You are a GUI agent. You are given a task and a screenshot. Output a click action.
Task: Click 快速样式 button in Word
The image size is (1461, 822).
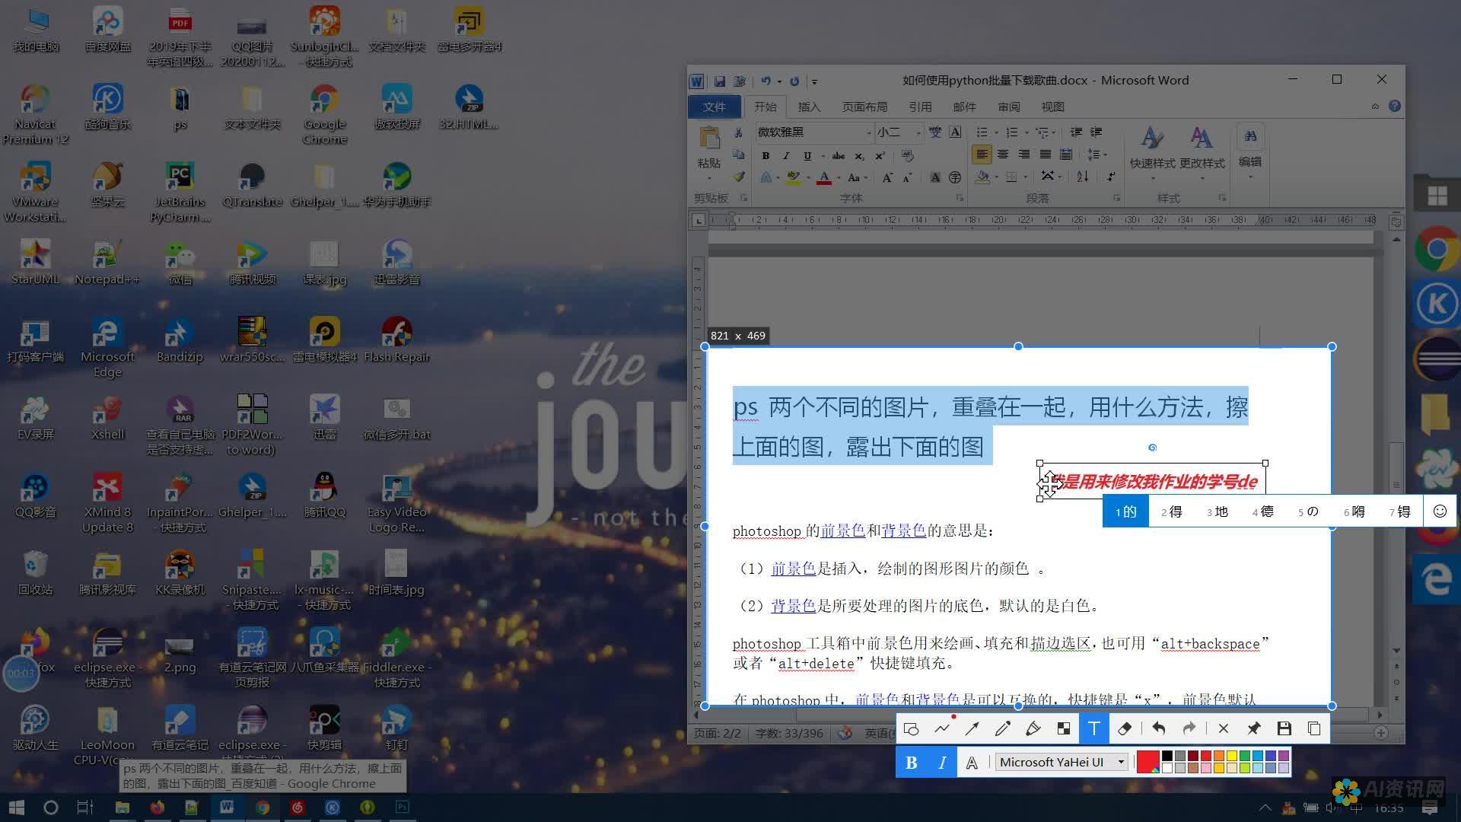coord(1152,151)
